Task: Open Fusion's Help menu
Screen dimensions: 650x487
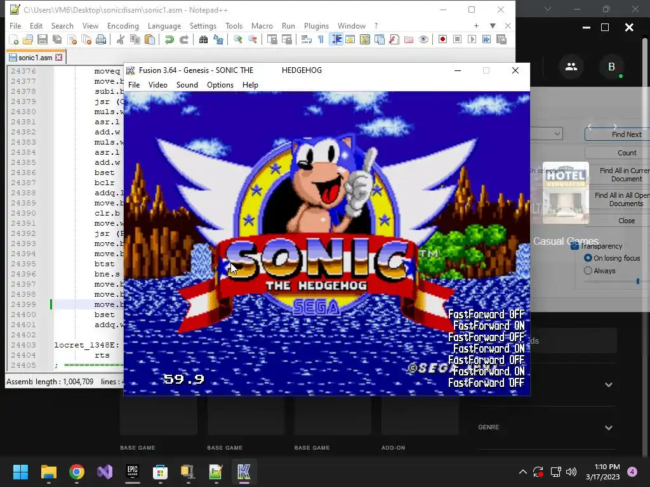Action: click(250, 85)
